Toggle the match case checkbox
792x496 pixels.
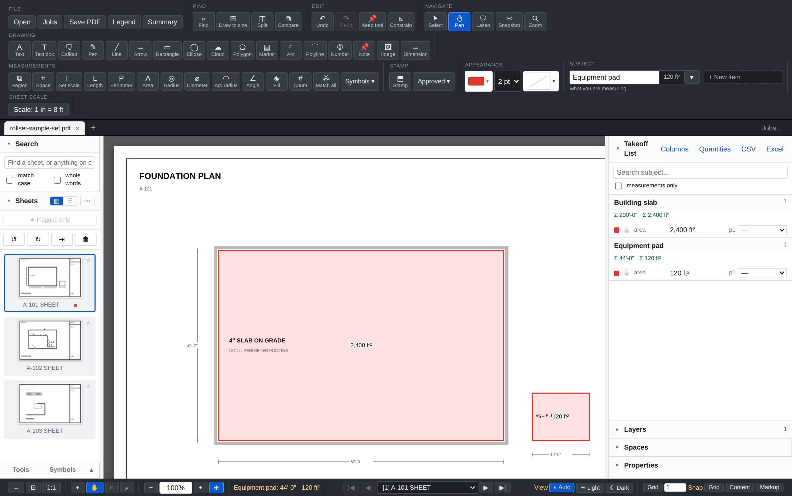pos(10,180)
